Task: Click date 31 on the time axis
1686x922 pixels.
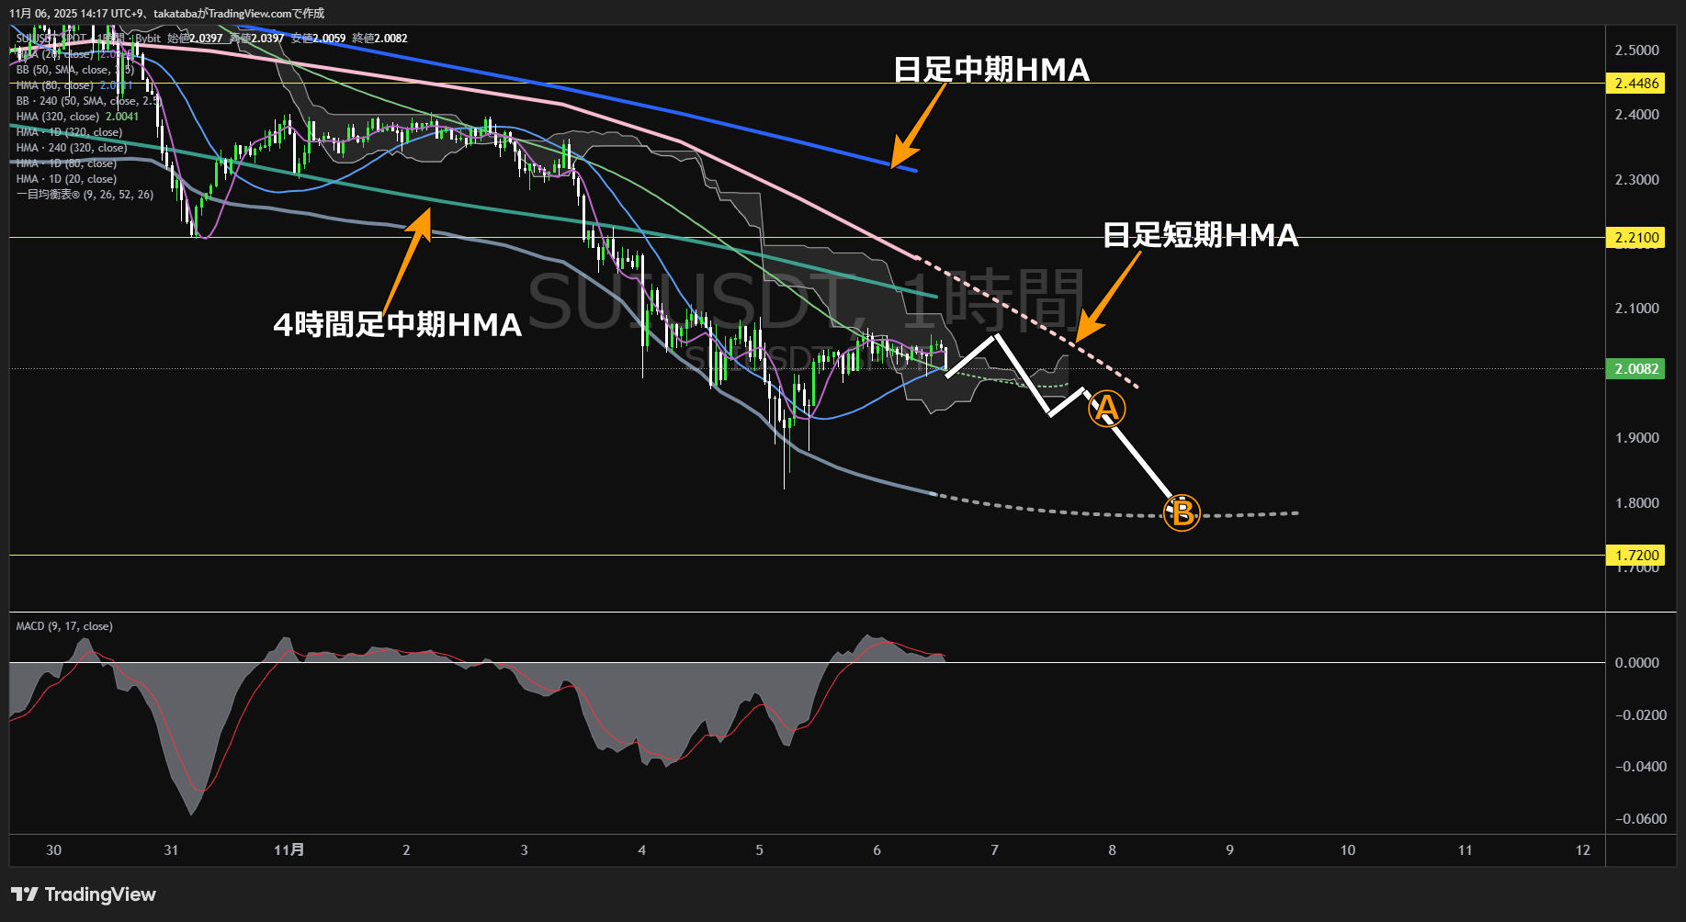Action: click(x=171, y=850)
